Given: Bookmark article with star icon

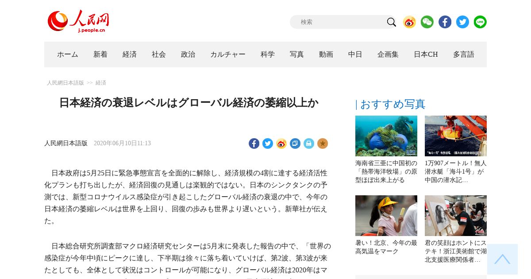Looking at the screenshot, I should pyautogui.click(x=323, y=143).
